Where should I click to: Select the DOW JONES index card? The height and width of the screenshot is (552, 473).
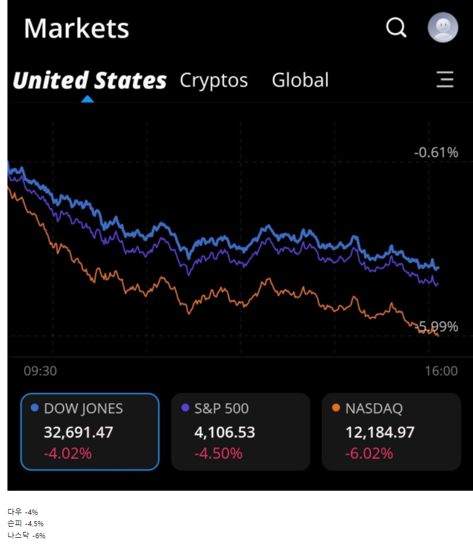pyautogui.click(x=89, y=431)
